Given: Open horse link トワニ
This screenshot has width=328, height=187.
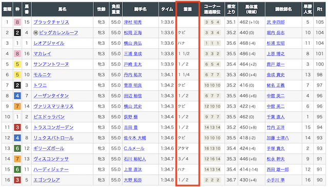Looking at the screenshot, I should click(40, 86).
